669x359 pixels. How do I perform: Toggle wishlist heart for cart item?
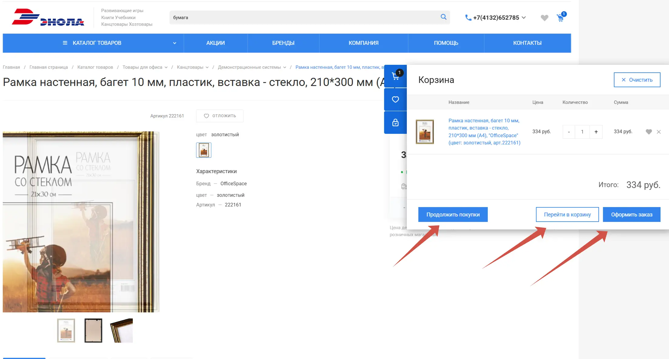point(649,132)
